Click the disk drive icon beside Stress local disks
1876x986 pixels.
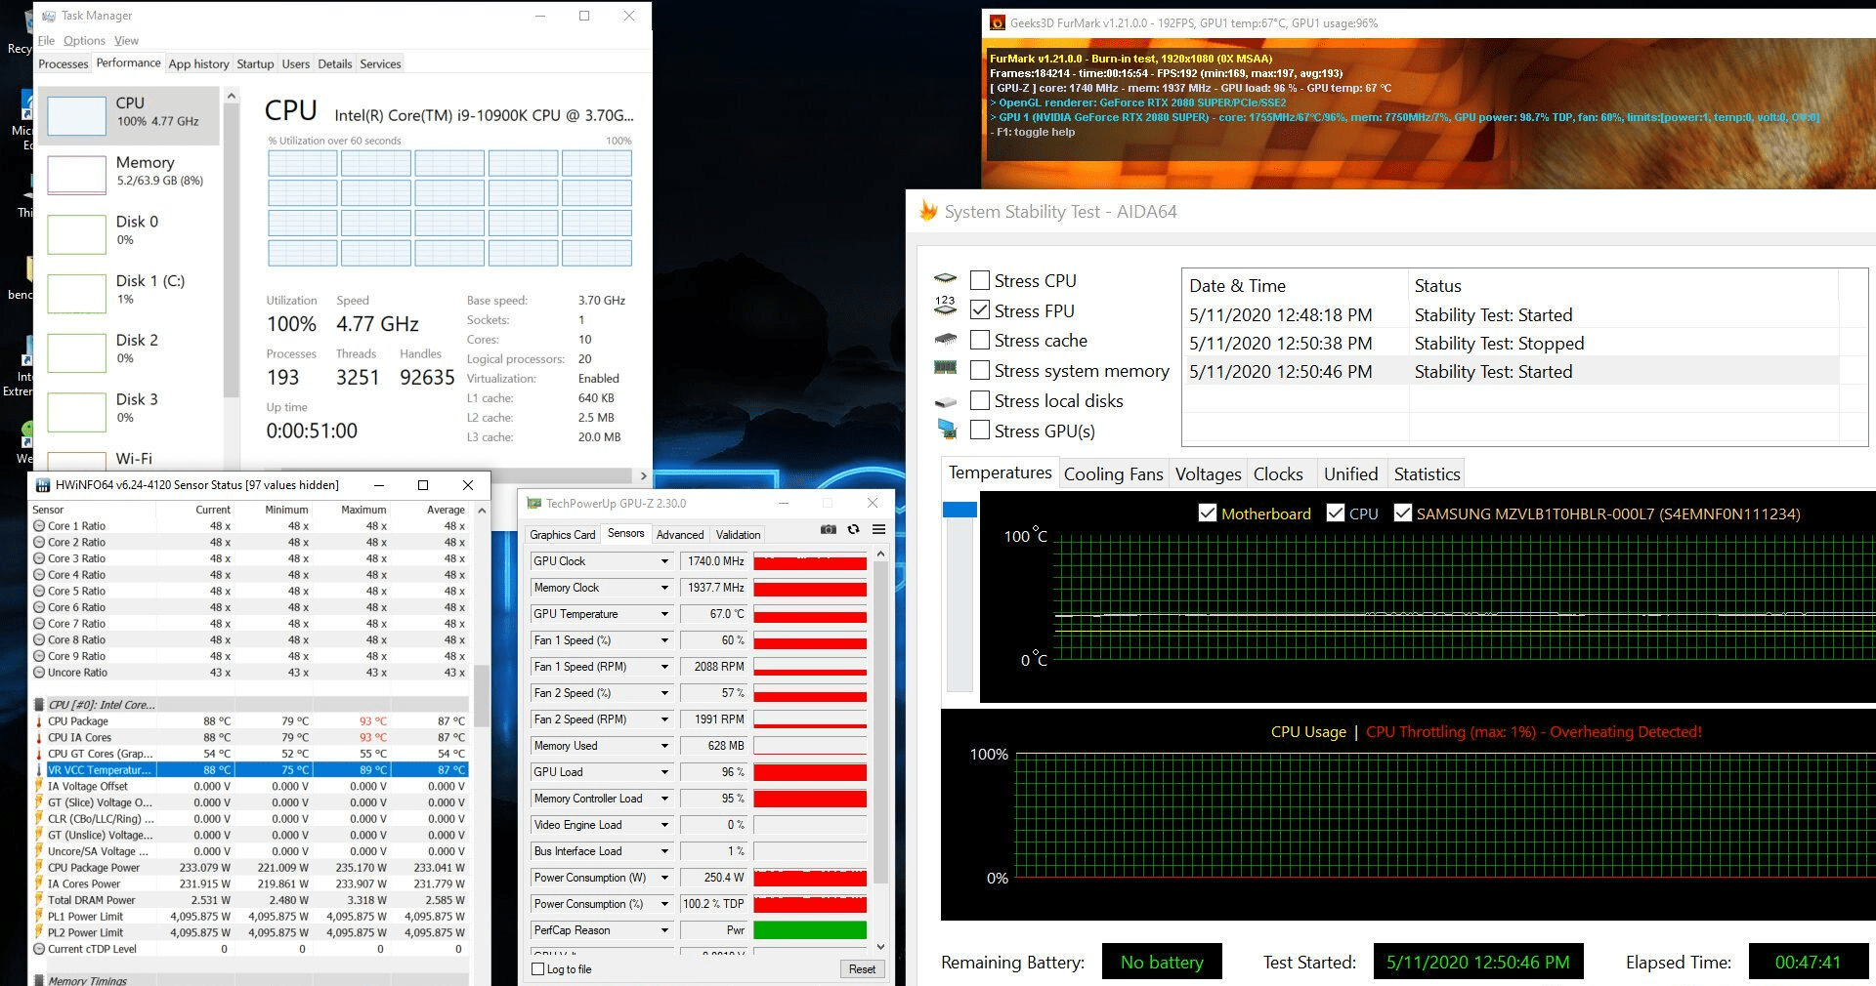point(945,401)
